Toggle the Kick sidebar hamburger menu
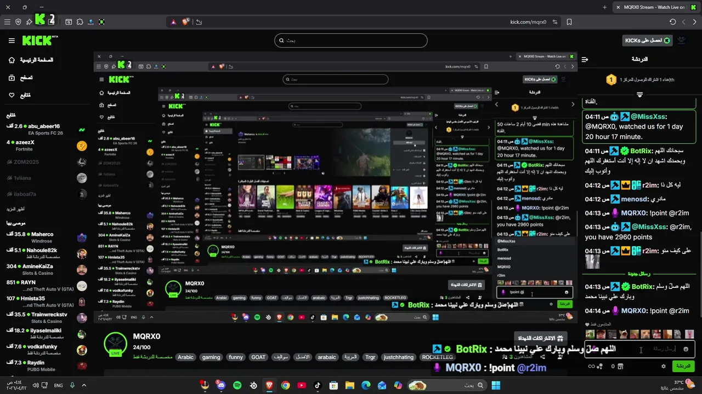This screenshot has height=394, width=702. click(12, 40)
